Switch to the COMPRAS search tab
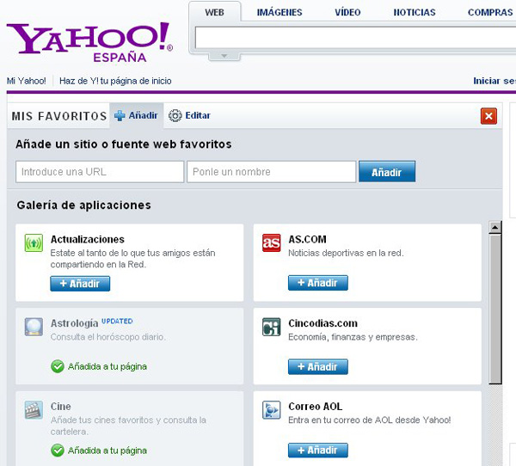 tap(490, 13)
